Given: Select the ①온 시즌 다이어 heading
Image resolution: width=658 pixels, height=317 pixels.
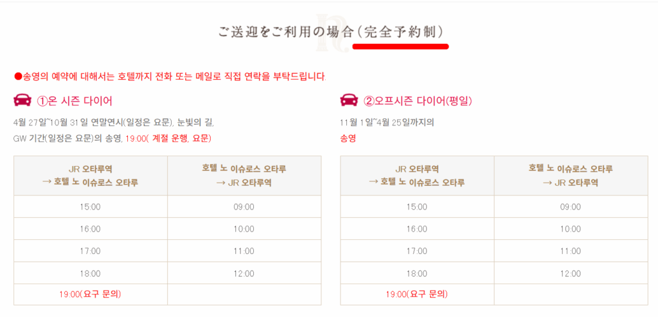Looking at the screenshot, I should 75,101.
